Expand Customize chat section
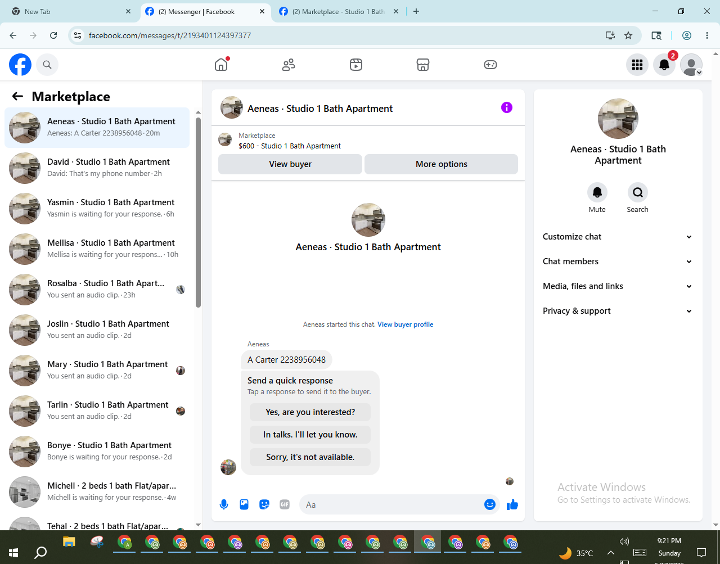 [x=618, y=237]
